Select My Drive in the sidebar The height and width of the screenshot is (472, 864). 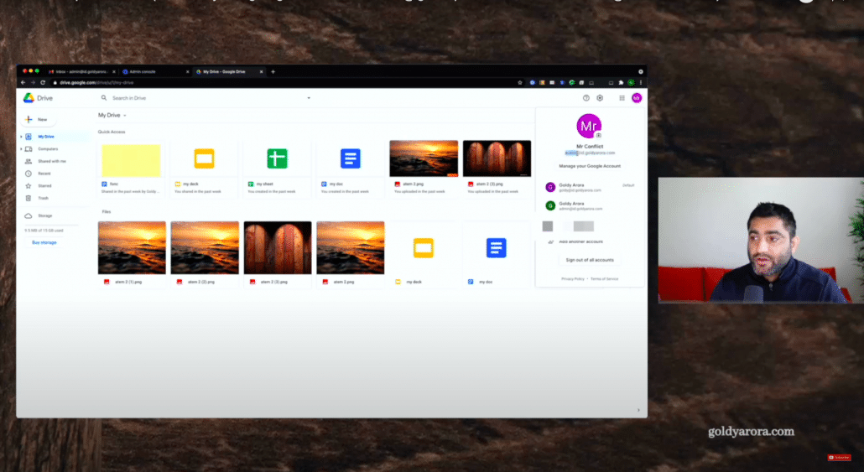tap(46, 137)
